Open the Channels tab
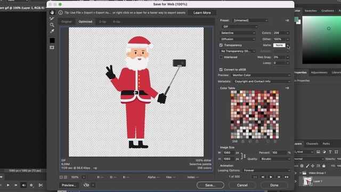The height and width of the screenshot is (192, 341). click(x=312, y=143)
